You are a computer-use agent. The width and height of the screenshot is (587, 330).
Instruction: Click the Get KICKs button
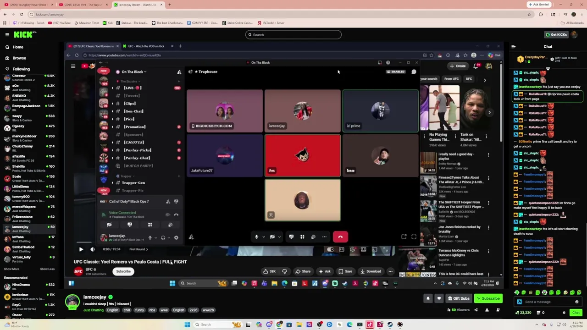pos(556,35)
